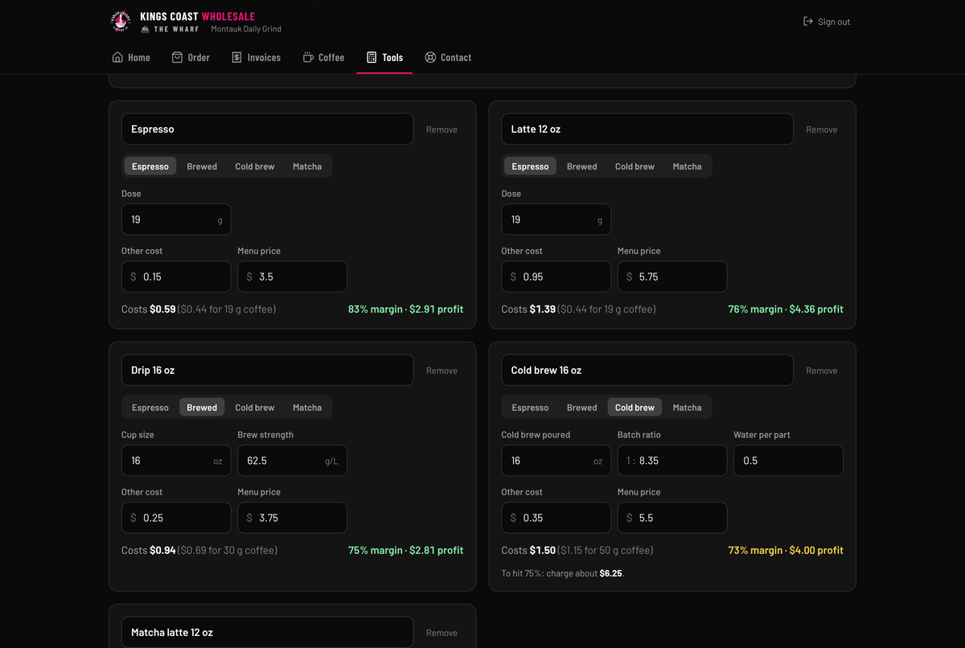The width and height of the screenshot is (965, 648).
Task: Set Latte 12 oz type to Matcha
Action: 687,166
